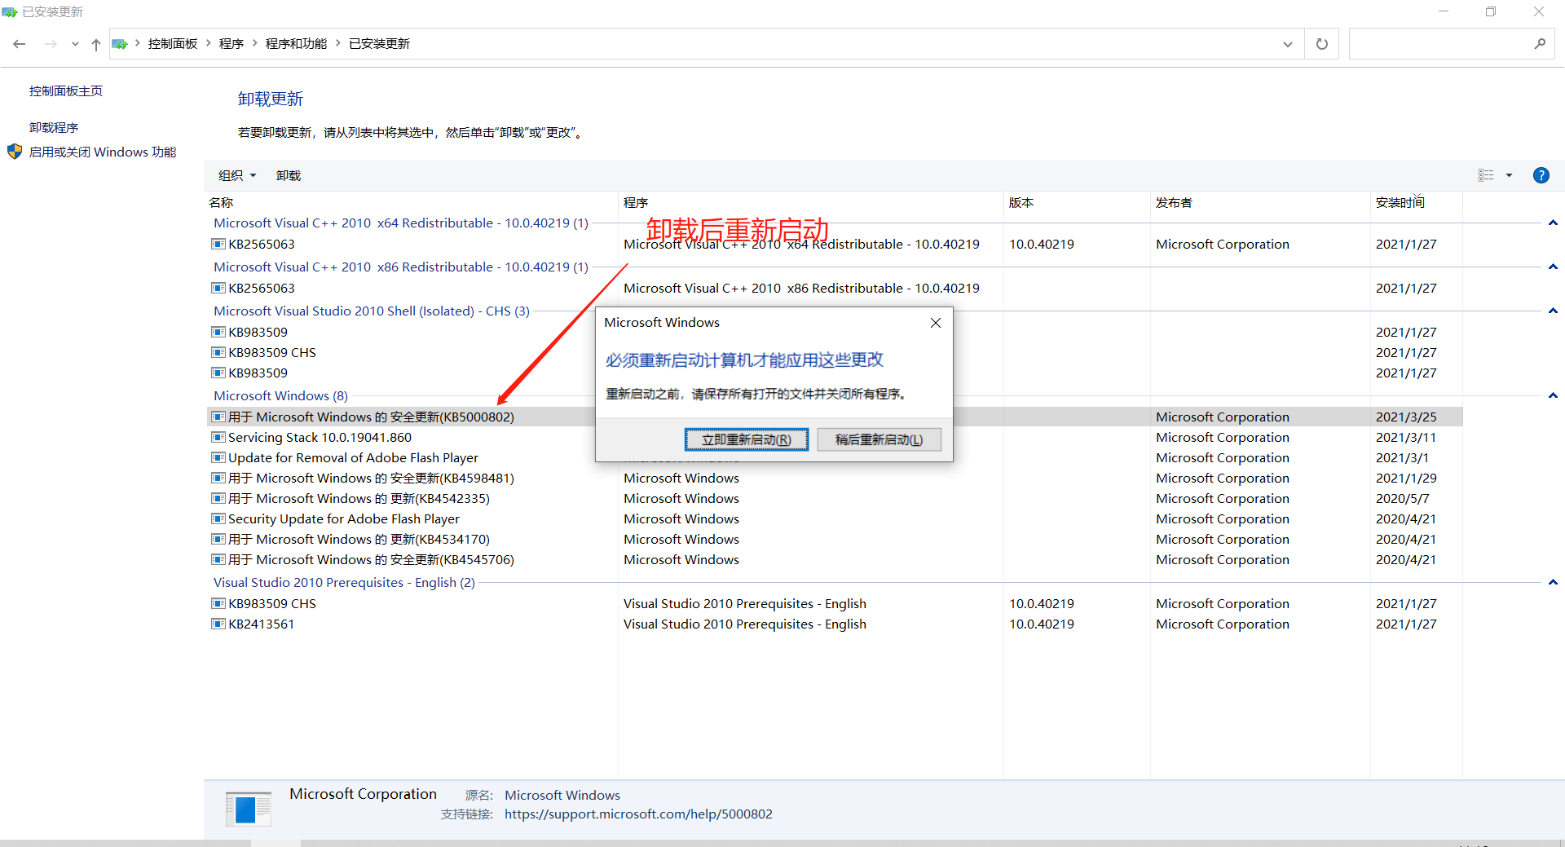Open 控制面板主页 link

point(66,91)
